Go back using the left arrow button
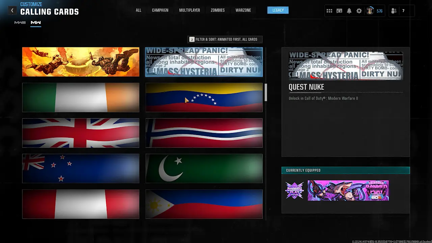Image resolution: width=432 pixels, height=243 pixels. click(x=12, y=10)
